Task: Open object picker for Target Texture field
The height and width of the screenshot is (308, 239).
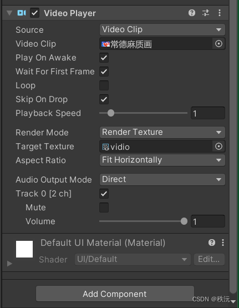Action: [218, 147]
